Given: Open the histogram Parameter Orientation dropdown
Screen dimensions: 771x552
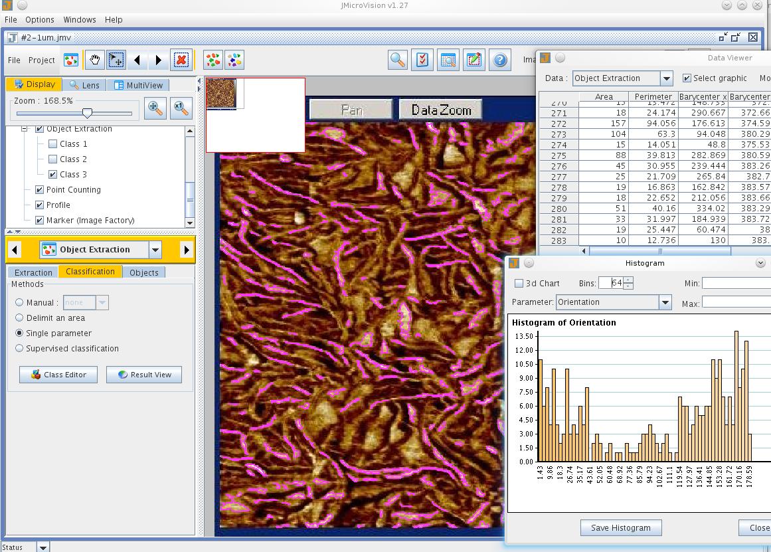Looking at the screenshot, I should coord(665,302).
